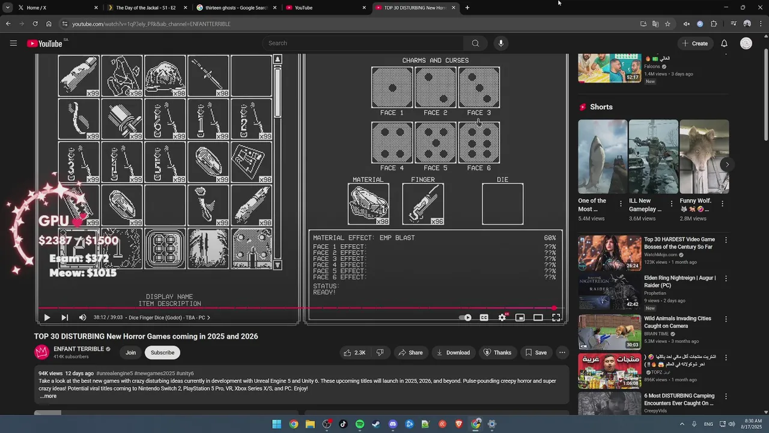This screenshot has height=433, width=769.
Task: Open the ENFANT TERRIBLE channel avatar
Action: (x=41, y=352)
